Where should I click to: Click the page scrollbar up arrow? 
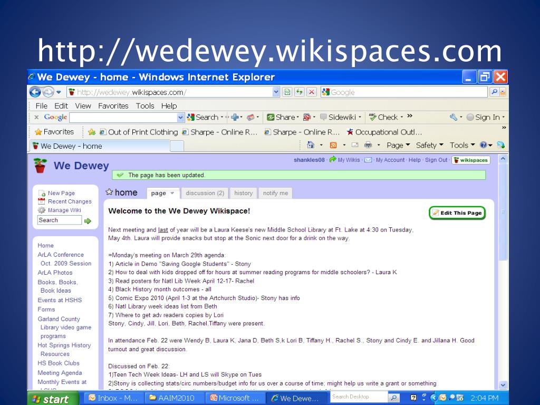click(x=503, y=159)
